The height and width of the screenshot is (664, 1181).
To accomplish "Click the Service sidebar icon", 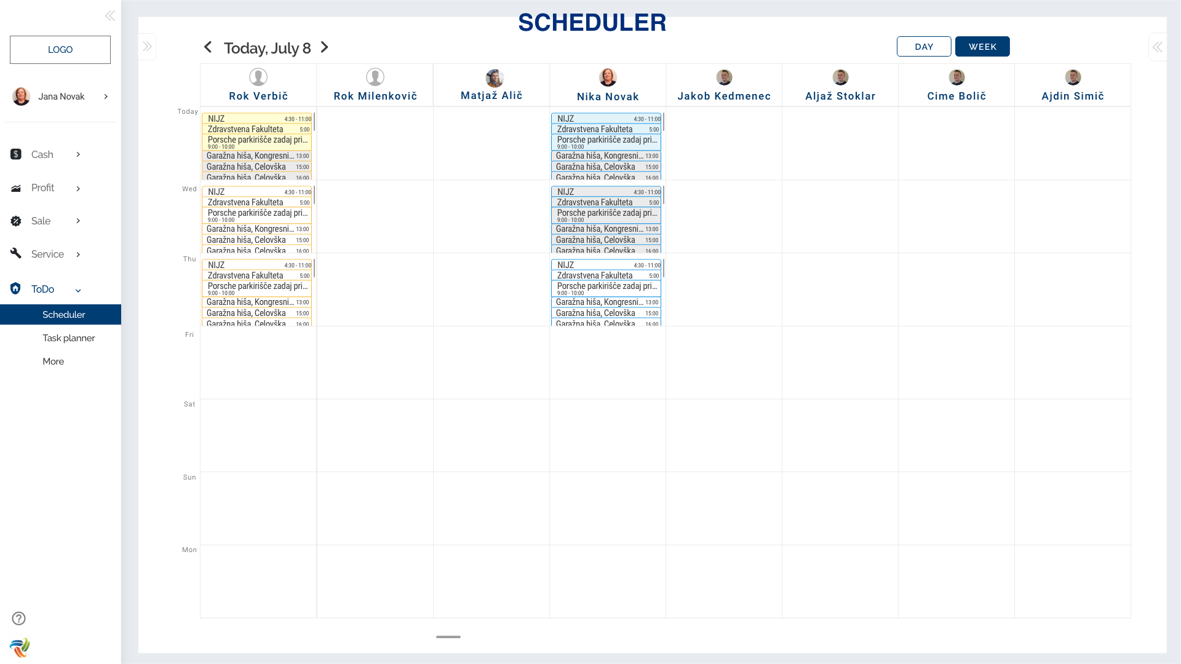I will 16,254.
